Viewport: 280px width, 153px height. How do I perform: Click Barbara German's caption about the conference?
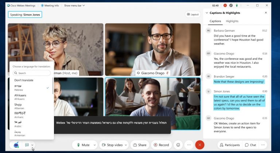[x=238, y=40]
